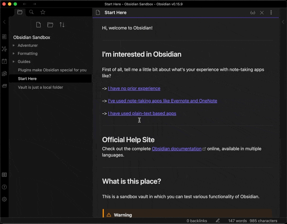
Task: Open the external link icon after documentation
Action: click(x=204, y=149)
